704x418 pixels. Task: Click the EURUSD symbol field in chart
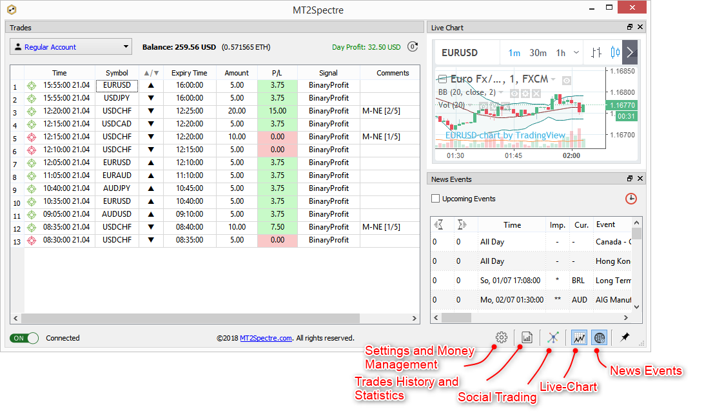pos(460,53)
